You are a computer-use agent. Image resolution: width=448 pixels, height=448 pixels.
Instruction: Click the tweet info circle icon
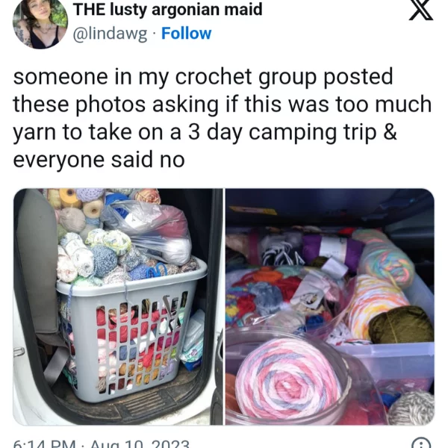pyautogui.click(x=422, y=444)
